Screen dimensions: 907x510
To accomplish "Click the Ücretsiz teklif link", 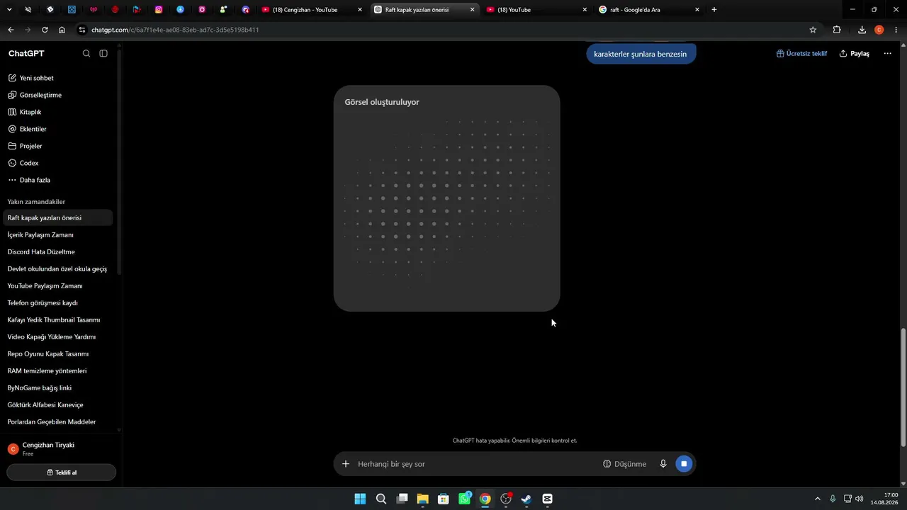I will pyautogui.click(x=801, y=54).
